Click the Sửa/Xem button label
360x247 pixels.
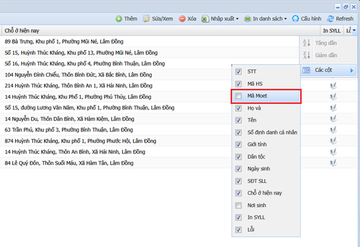point(162,19)
